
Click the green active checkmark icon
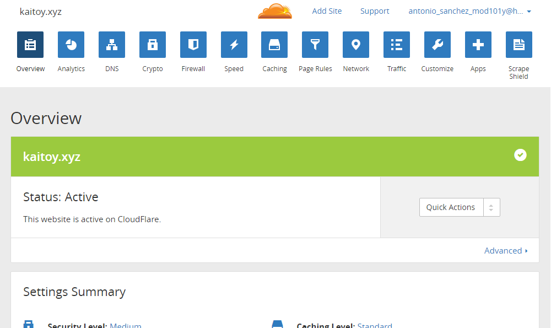521,155
